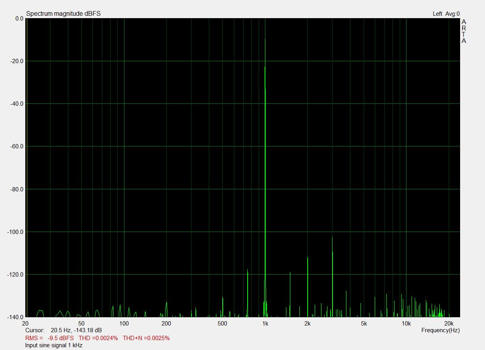Click the -20.0 y-axis label
Screen dimensions: 485x350
point(16,61)
